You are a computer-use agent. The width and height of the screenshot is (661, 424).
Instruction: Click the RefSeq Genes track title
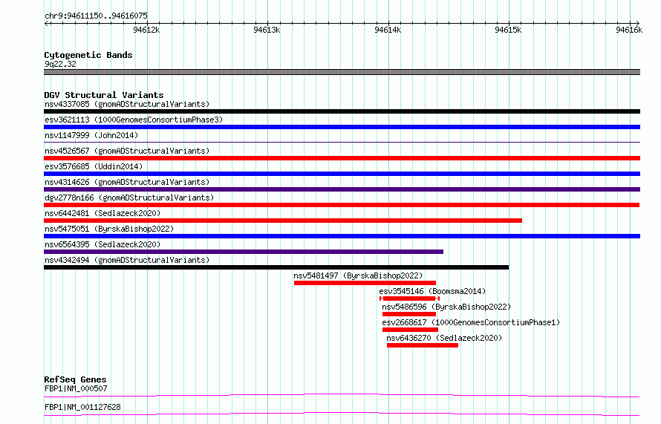(75, 379)
